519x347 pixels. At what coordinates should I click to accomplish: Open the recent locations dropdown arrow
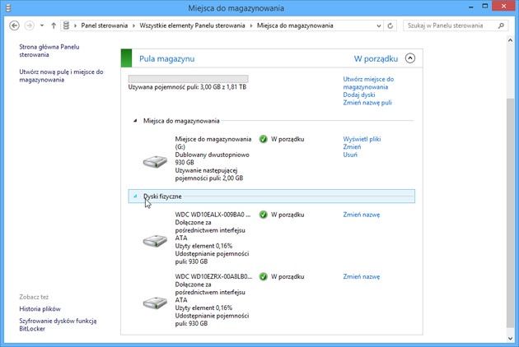click(42, 25)
